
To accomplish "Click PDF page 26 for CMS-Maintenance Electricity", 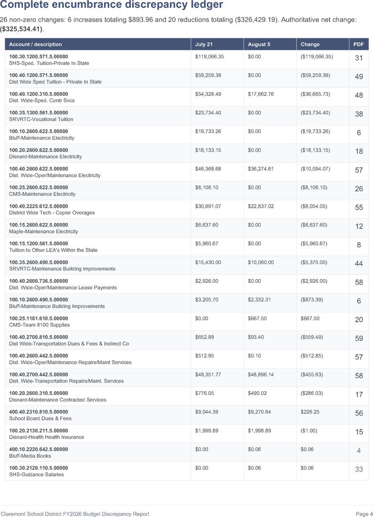I will 359,189.
